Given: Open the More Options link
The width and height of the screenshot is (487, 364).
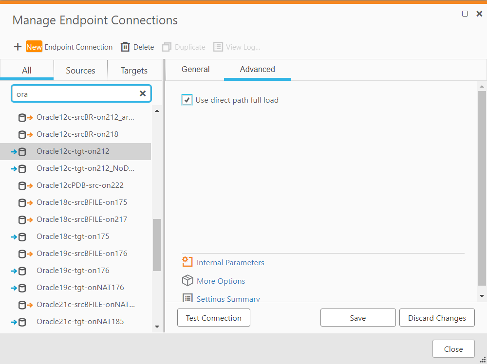Looking at the screenshot, I should (221, 281).
